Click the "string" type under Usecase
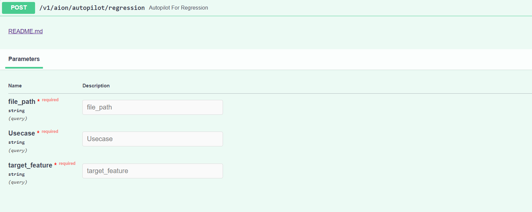Viewport: 532px width, 212px height. coord(17,142)
